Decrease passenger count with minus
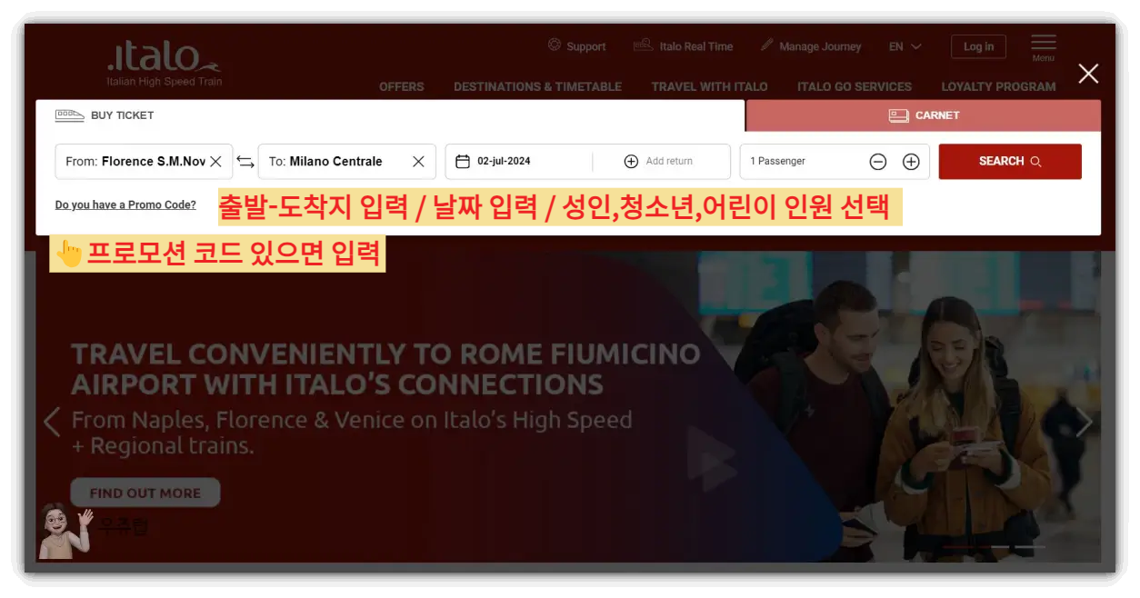 pyautogui.click(x=878, y=162)
